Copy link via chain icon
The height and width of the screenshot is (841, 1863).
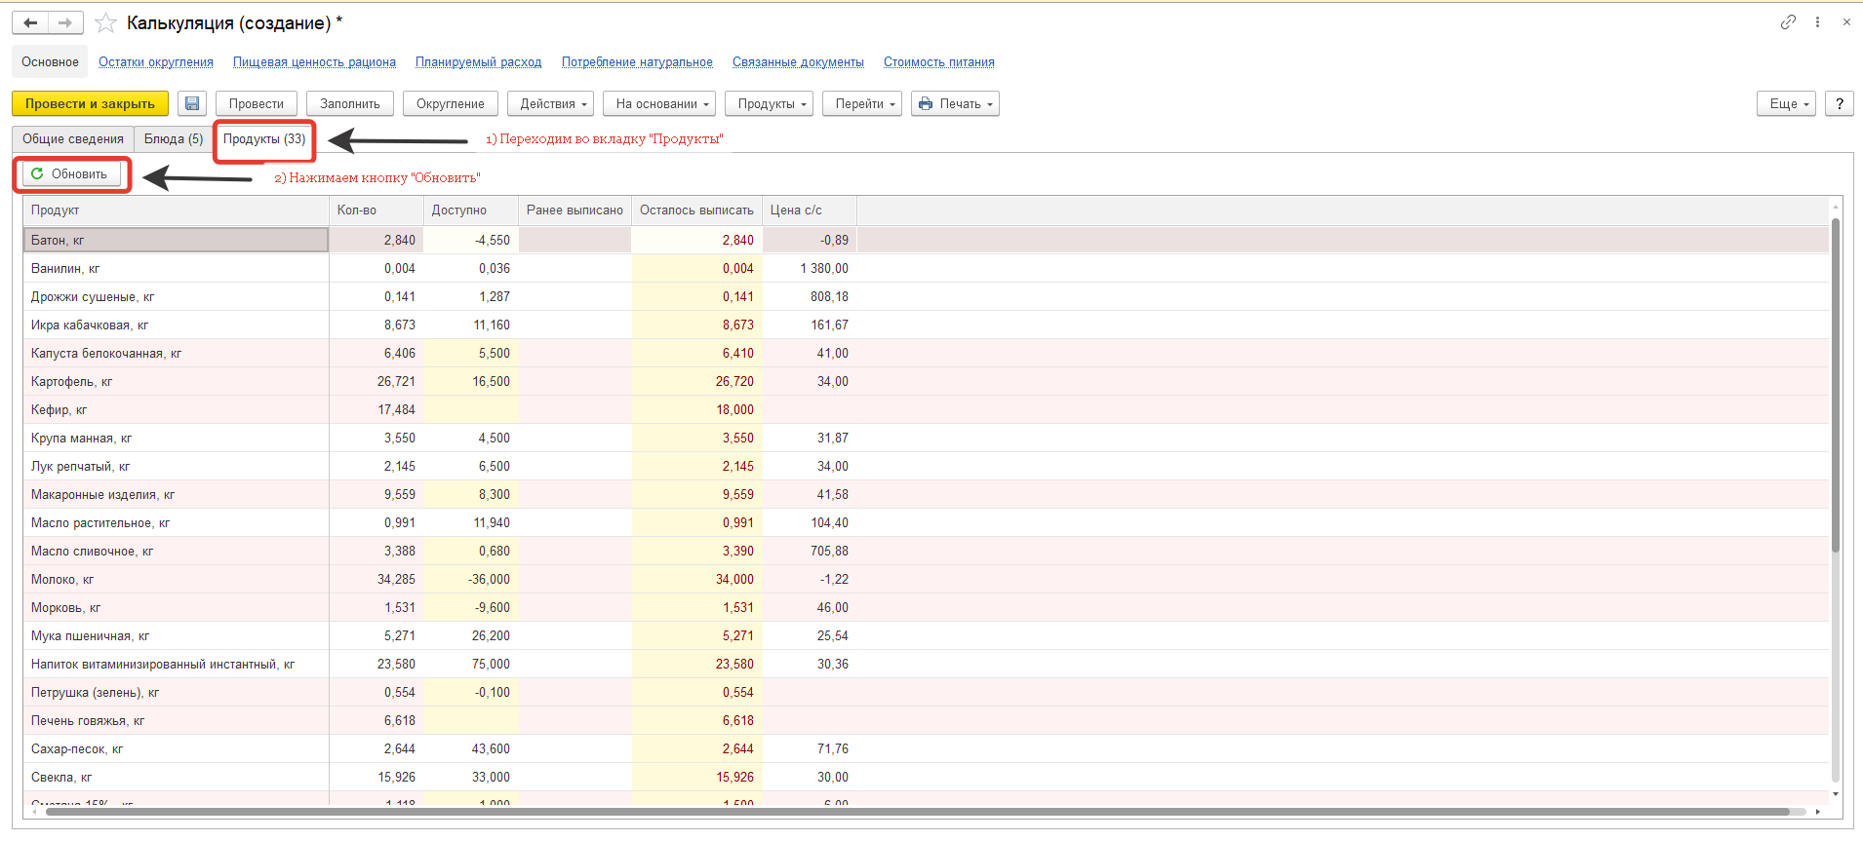1787,21
